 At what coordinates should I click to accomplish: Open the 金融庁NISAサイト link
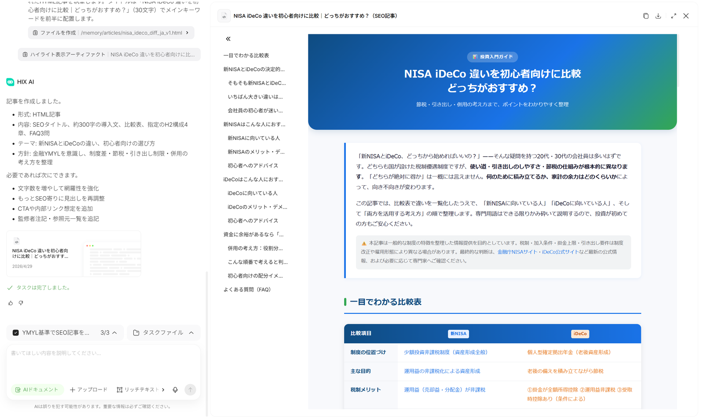(517, 252)
